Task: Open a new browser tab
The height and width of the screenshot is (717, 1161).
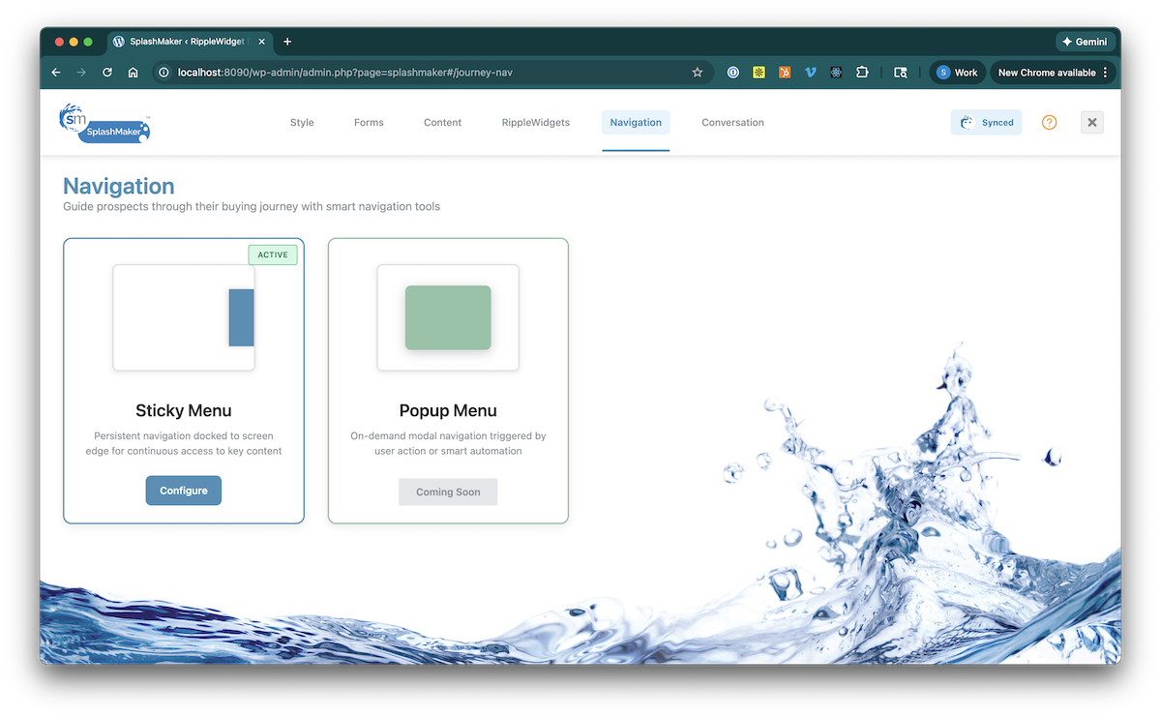Action: 287,42
